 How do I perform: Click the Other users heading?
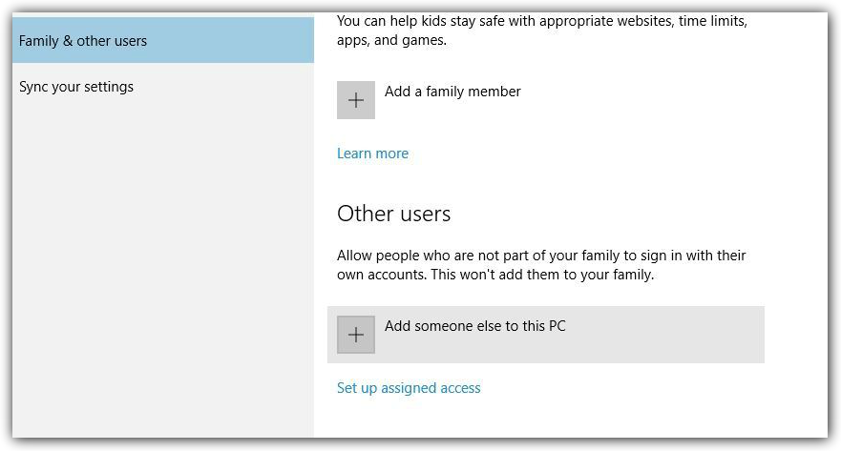pyautogui.click(x=393, y=214)
